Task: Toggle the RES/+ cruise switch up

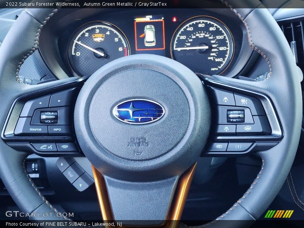Action: coord(236,111)
